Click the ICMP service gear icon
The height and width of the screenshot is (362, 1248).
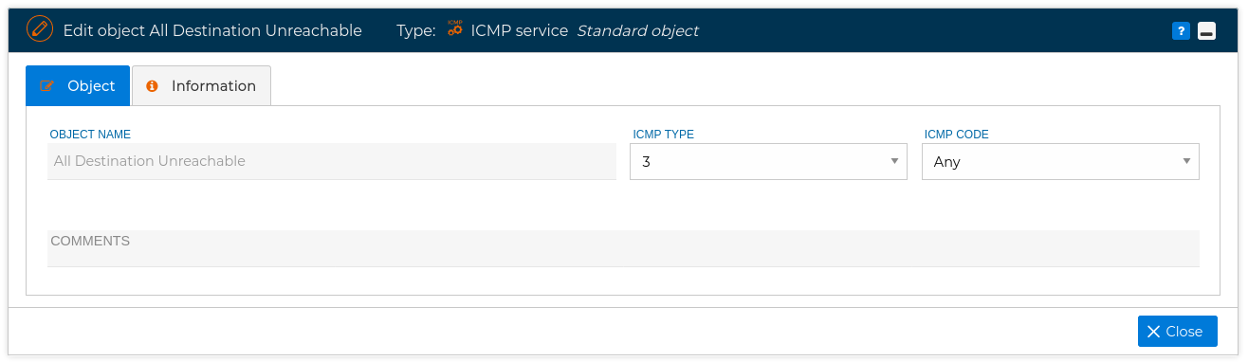tap(455, 29)
